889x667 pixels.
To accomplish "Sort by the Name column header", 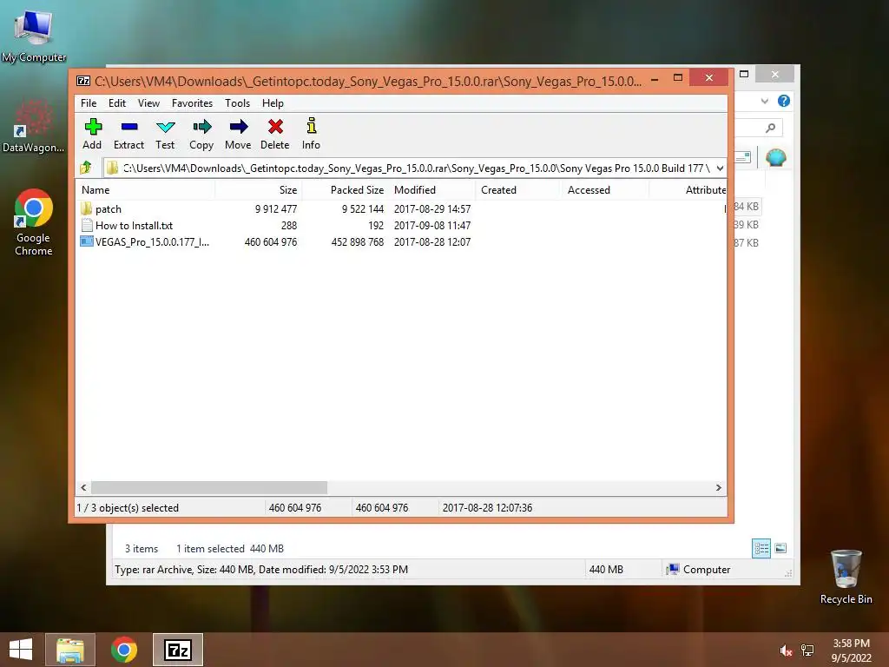I will [x=145, y=190].
